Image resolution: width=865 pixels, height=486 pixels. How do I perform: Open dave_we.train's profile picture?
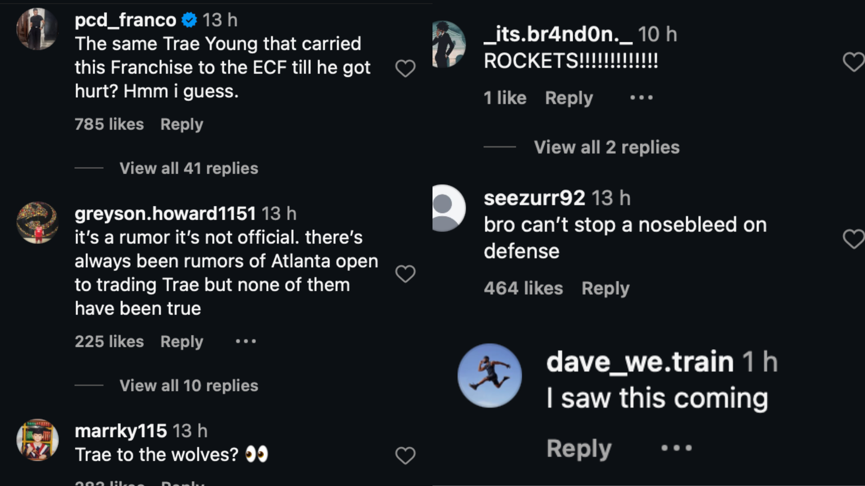pos(490,376)
